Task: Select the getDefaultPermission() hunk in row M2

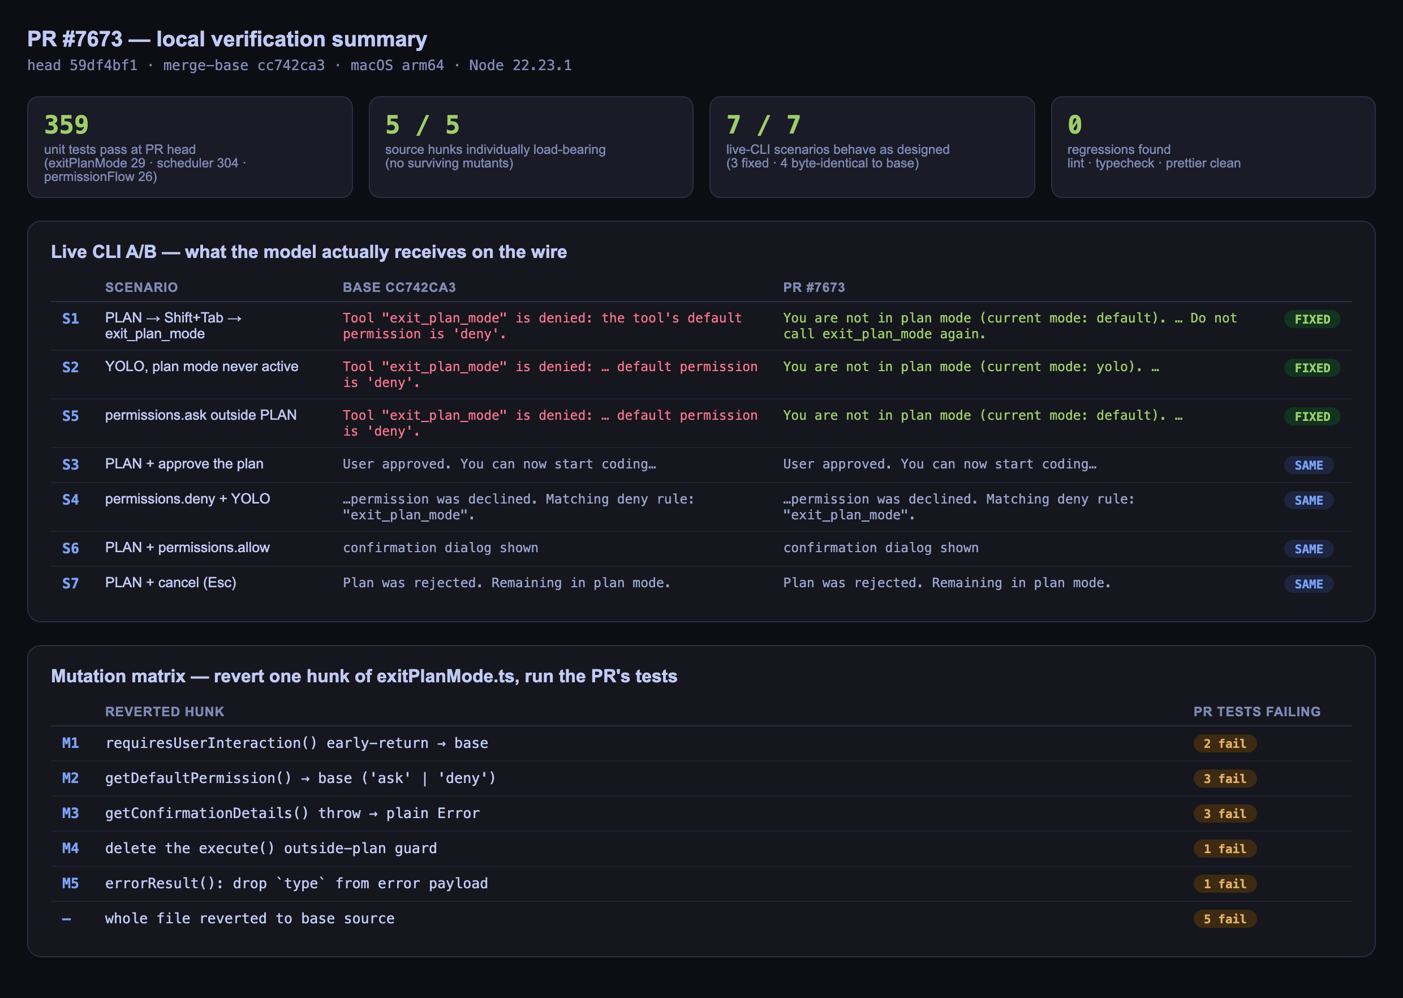Action: [300, 778]
